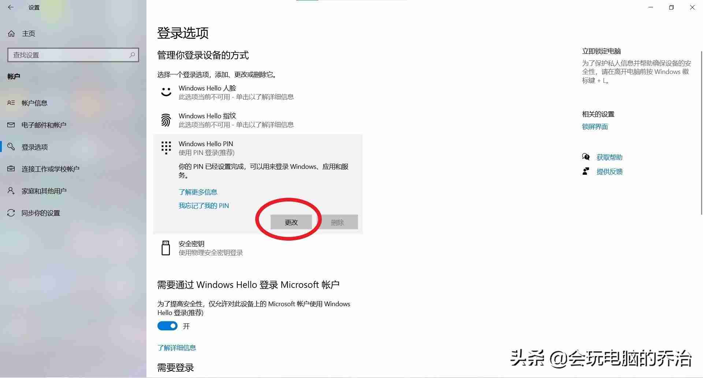703x378 pixels.
Task: Click the smiley face Windows Hello icon
Action: pyautogui.click(x=166, y=92)
